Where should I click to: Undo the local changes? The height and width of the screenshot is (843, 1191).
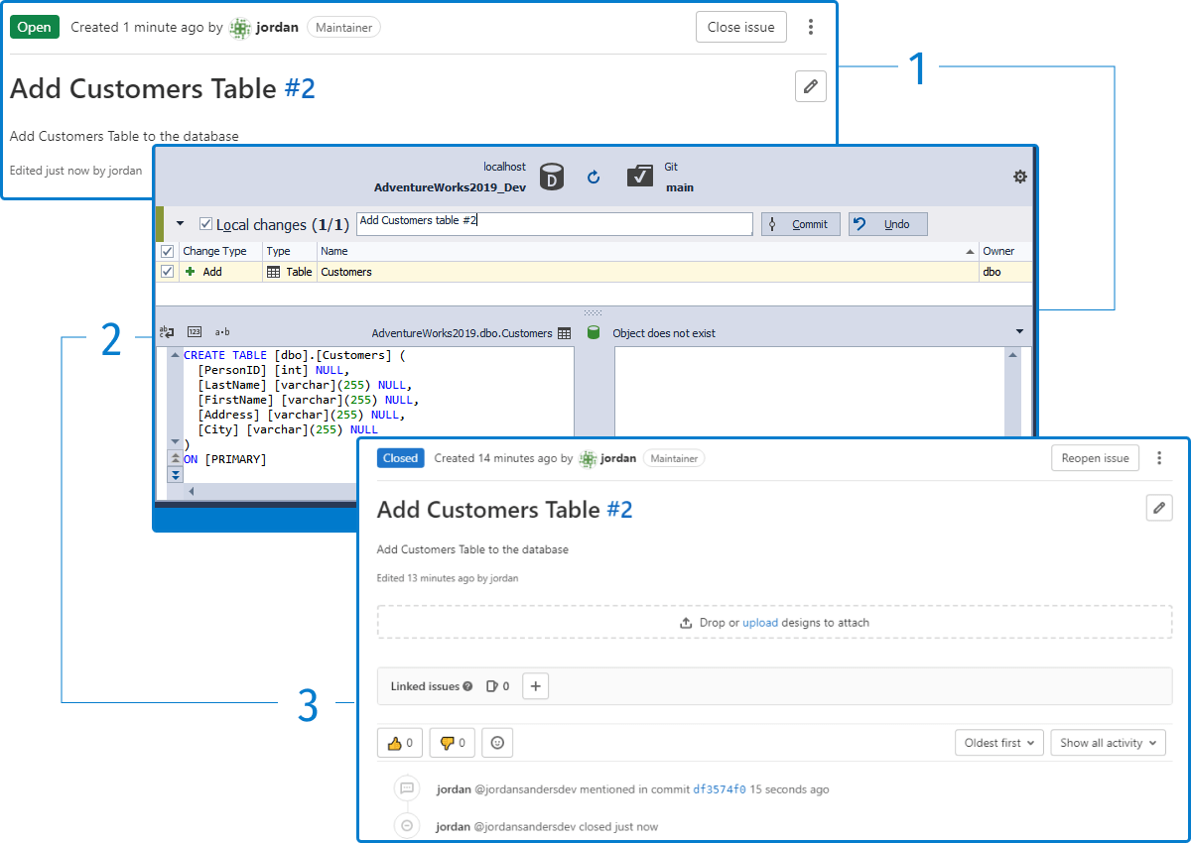coord(887,224)
